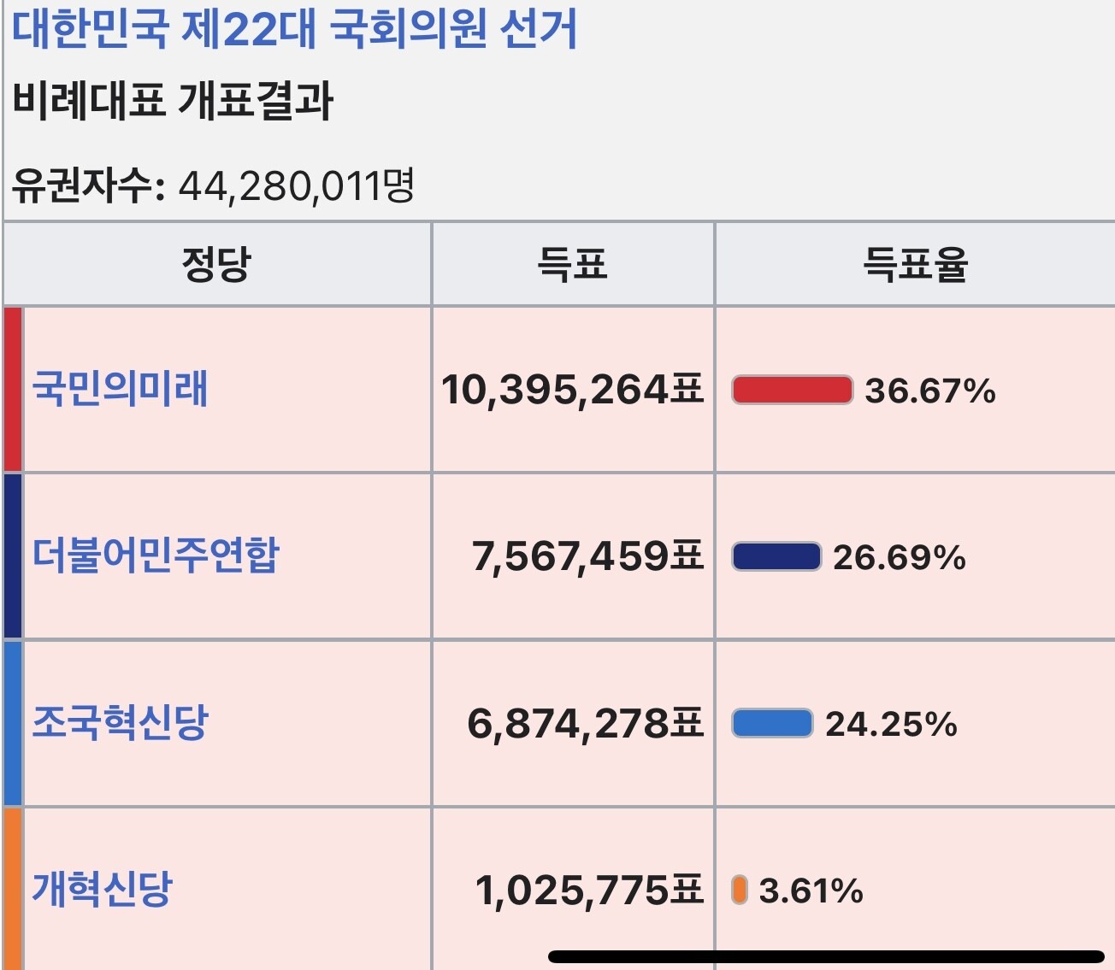Click the navy 더불어민주연합 vote share bar

tap(776, 556)
